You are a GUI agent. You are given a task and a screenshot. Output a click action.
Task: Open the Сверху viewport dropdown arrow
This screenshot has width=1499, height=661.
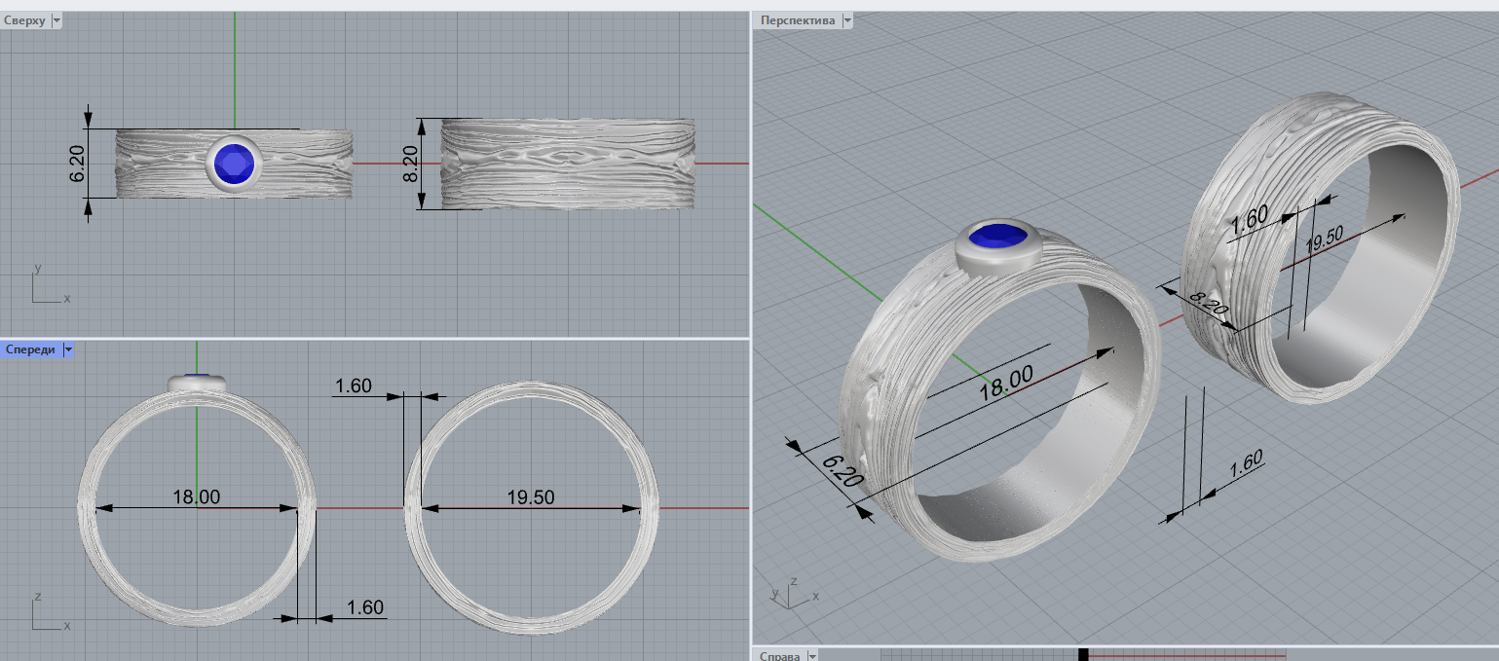[56, 20]
